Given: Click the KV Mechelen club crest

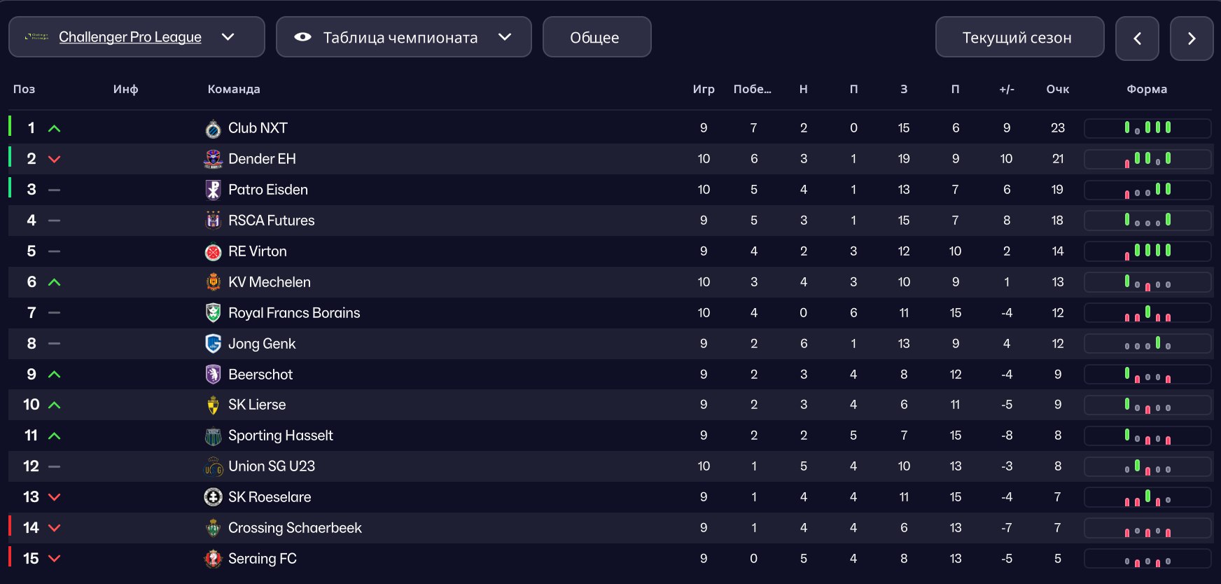Looking at the screenshot, I should coord(213,282).
